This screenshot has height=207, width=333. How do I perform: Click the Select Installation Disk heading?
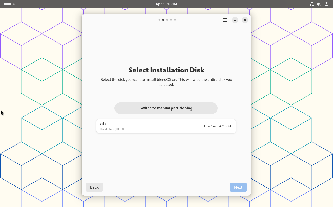(166, 70)
